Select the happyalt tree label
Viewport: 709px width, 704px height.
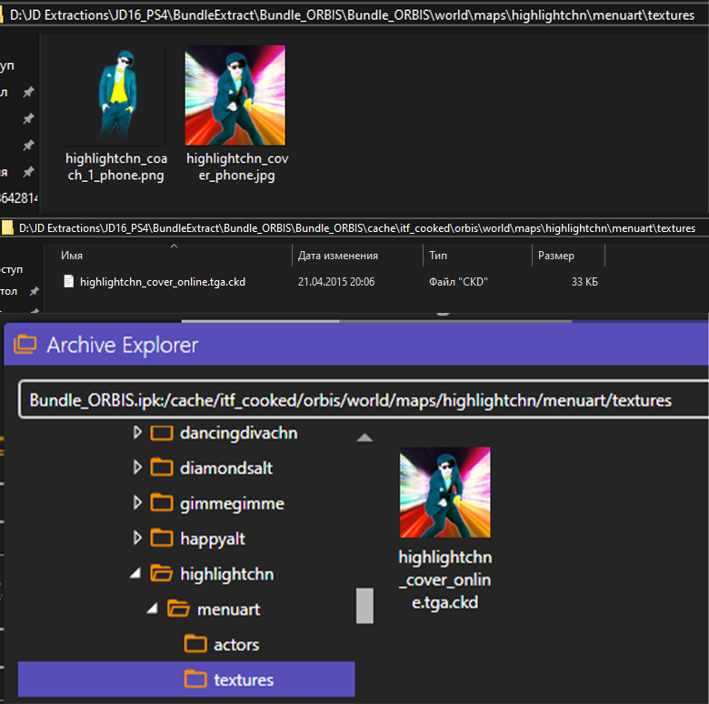coord(213,539)
